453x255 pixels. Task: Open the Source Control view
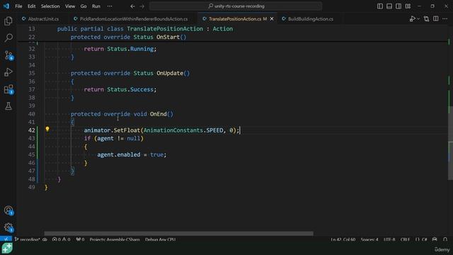pyautogui.click(x=8, y=55)
